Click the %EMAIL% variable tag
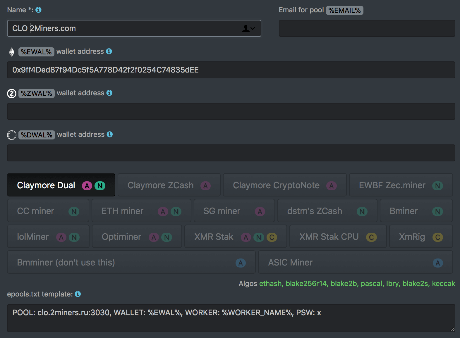 coord(344,11)
